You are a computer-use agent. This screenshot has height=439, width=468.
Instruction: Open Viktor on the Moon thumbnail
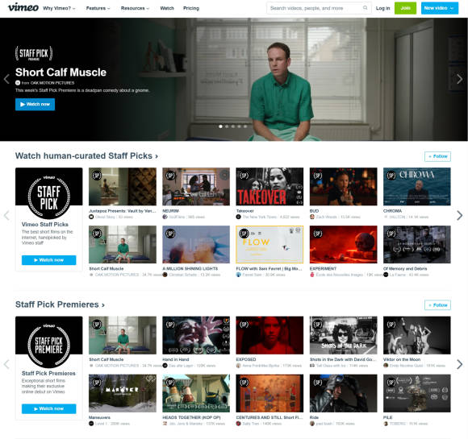(x=417, y=335)
